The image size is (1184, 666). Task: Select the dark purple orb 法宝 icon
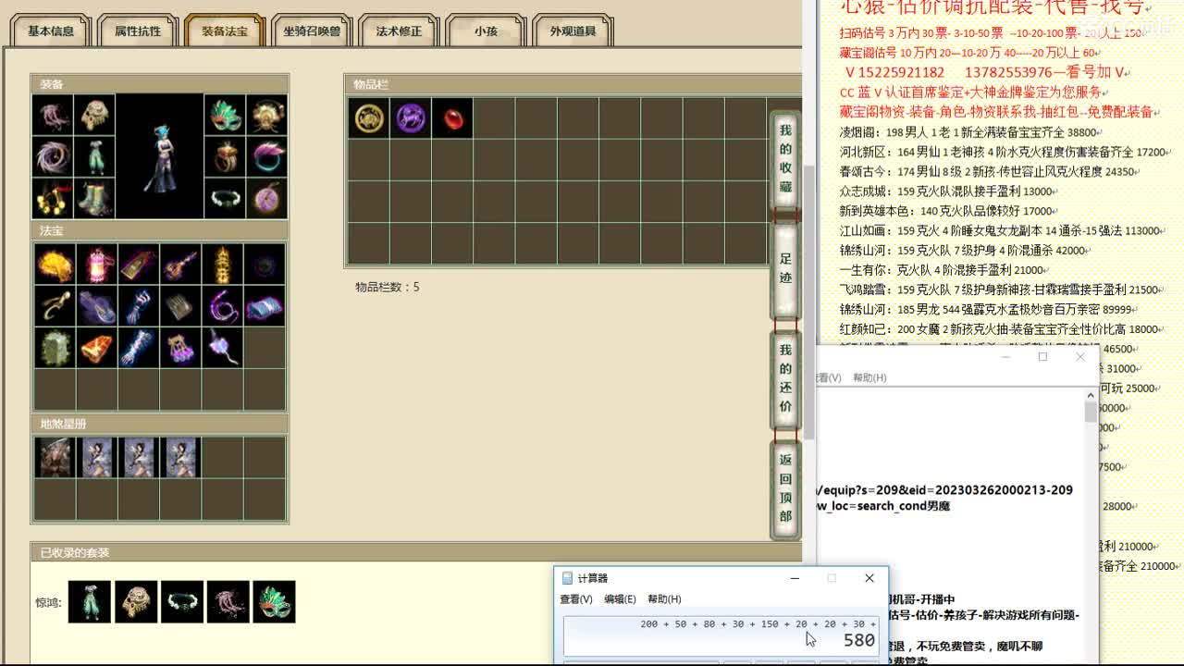pos(265,265)
